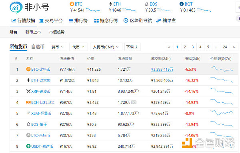Open the USDT-泰达币 coin link
Viewport: 240px width, 153px height.
click(42, 147)
